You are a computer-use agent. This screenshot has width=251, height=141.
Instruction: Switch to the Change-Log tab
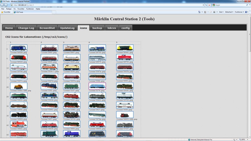[x=26, y=28]
